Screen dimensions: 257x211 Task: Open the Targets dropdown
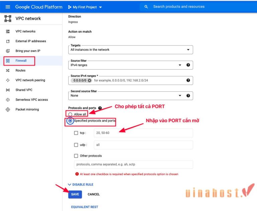(x=131, y=50)
